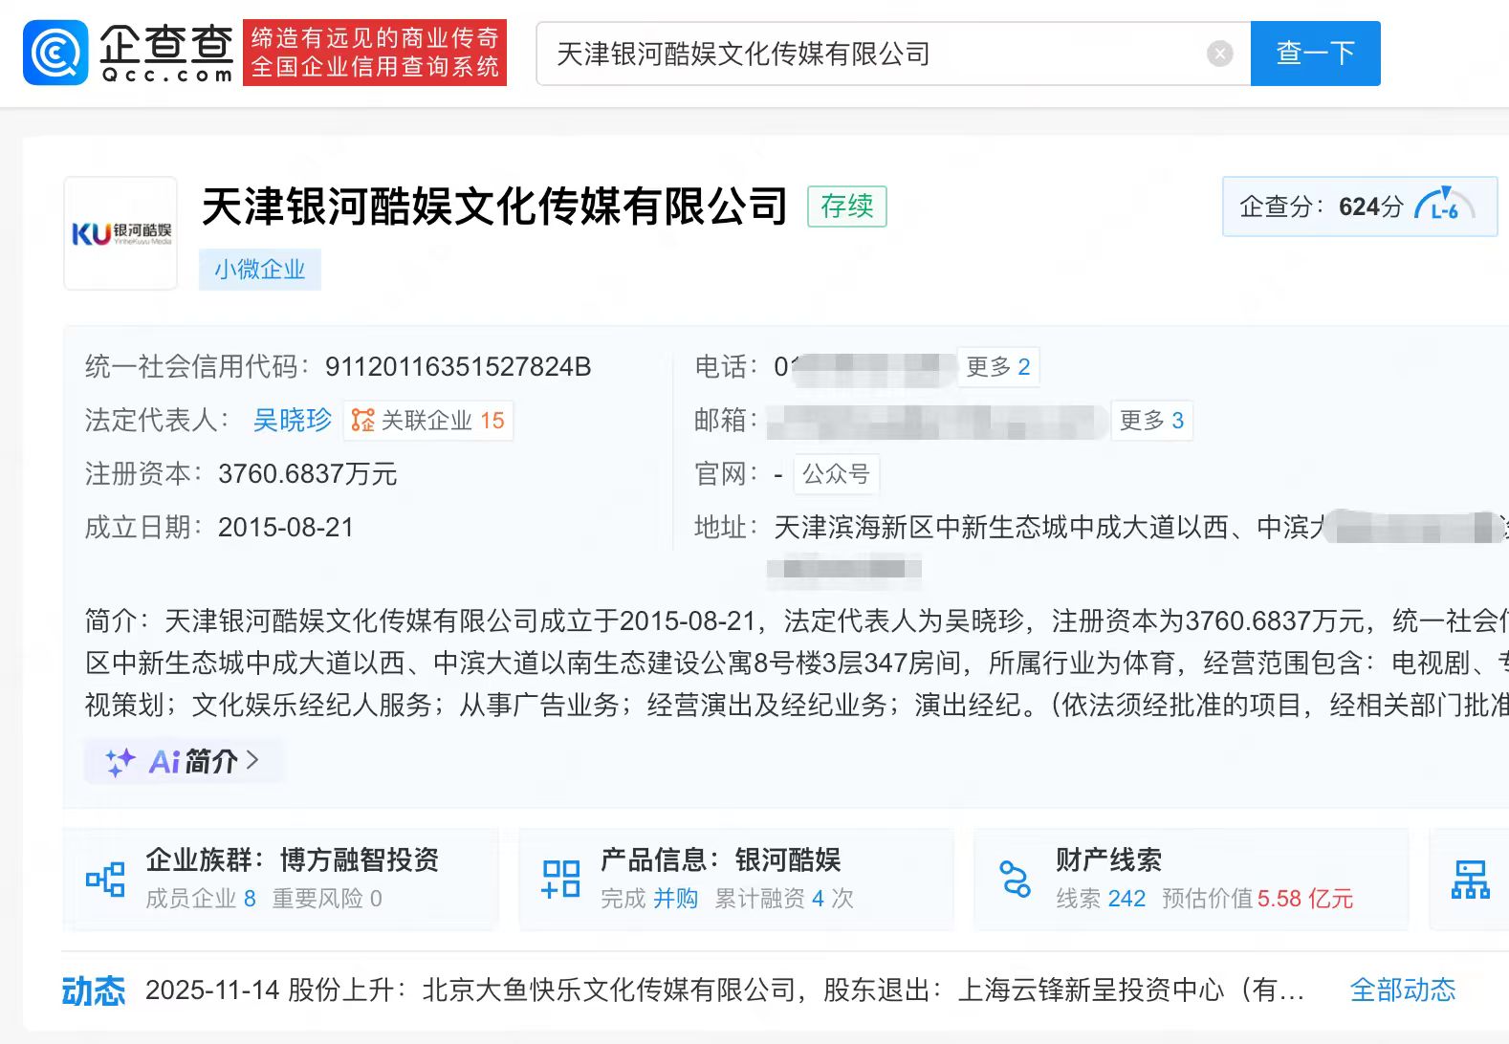This screenshot has height=1044, width=1509.
Task: Click the 关联企业 network icon
Action: click(363, 421)
